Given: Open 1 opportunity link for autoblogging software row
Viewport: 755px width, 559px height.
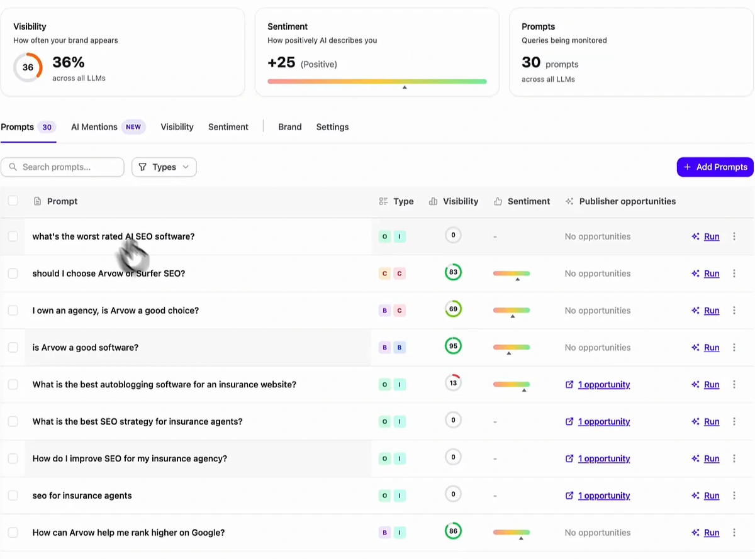Looking at the screenshot, I should (604, 385).
